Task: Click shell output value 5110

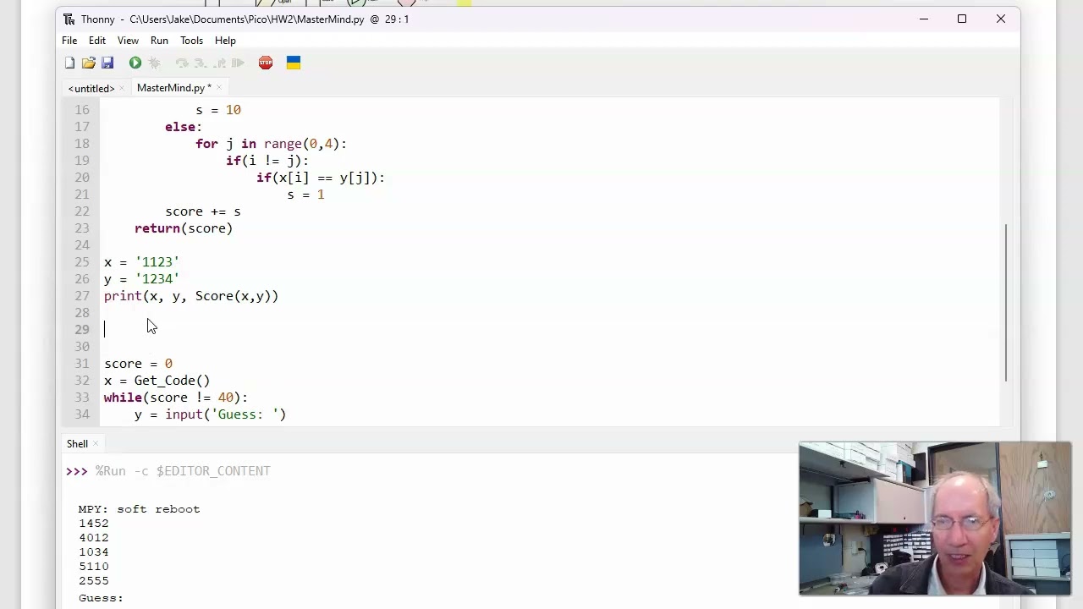Action: 94,567
